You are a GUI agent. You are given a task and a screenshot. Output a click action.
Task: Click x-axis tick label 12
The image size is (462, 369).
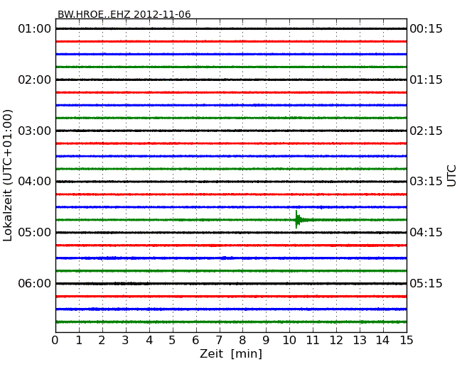pos(336,341)
